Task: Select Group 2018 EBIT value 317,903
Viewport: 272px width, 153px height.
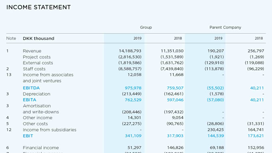Action: 175,136
